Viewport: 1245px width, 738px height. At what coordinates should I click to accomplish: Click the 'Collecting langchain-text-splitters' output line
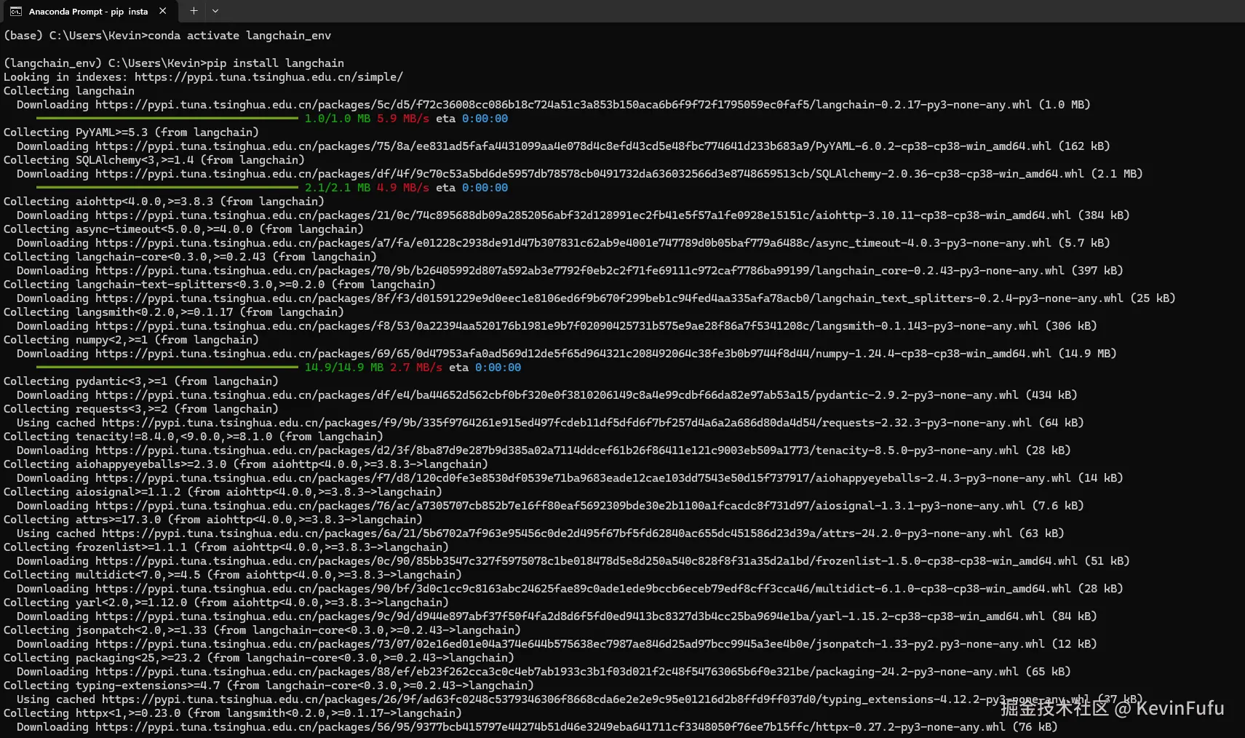[x=220, y=285]
